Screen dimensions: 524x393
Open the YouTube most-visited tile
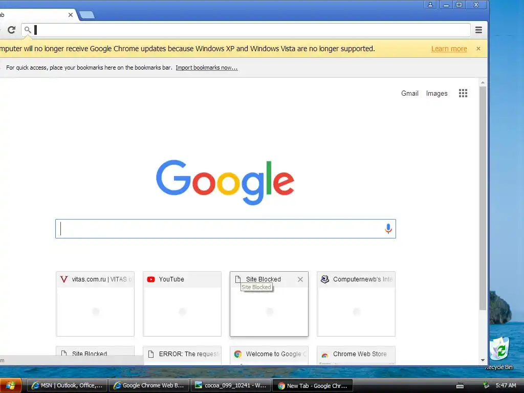pos(182,304)
